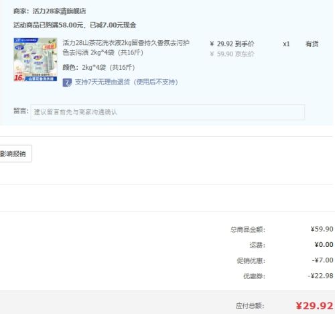Click the merchant name 活力28家清旗舰店
The width and height of the screenshot is (335, 314).
click(x=59, y=11)
